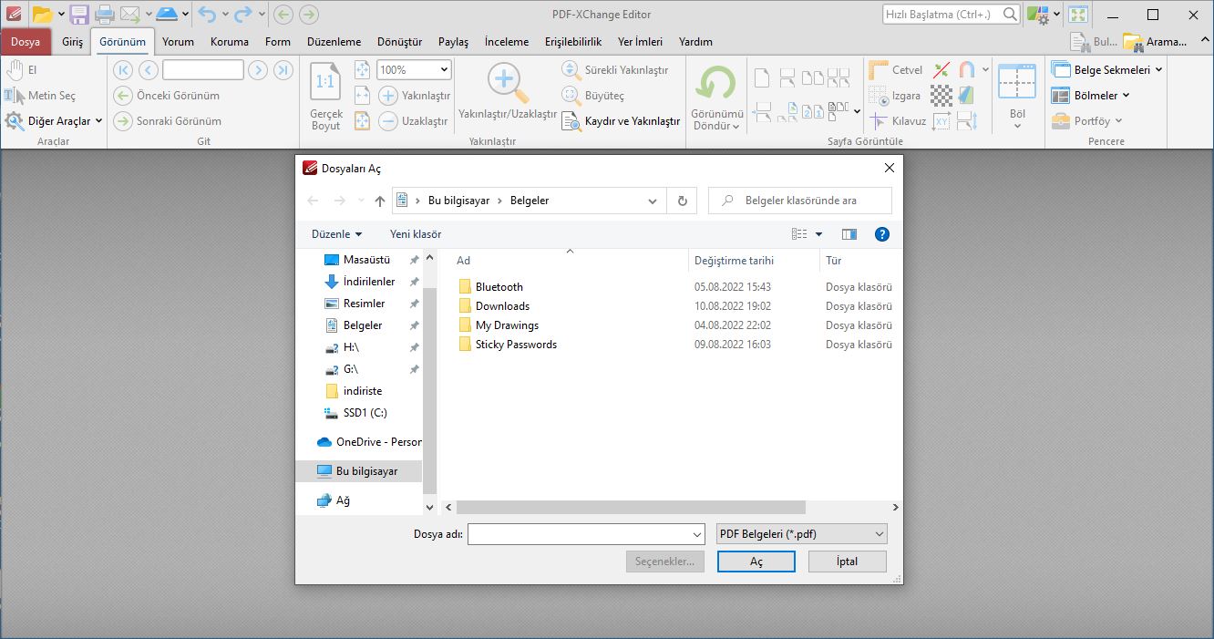The width and height of the screenshot is (1214, 639).
Task: Go up one folder level in dialog
Action: click(380, 201)
